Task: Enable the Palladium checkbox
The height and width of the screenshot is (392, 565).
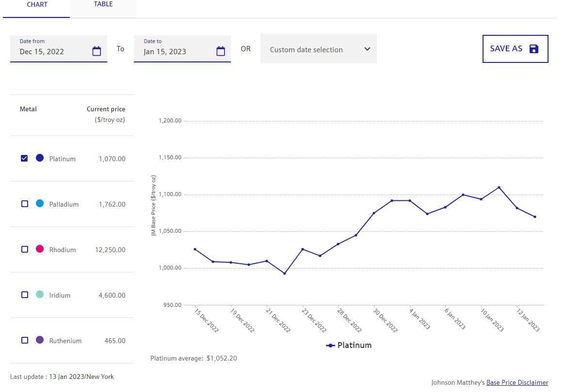Action: [25, 204]
